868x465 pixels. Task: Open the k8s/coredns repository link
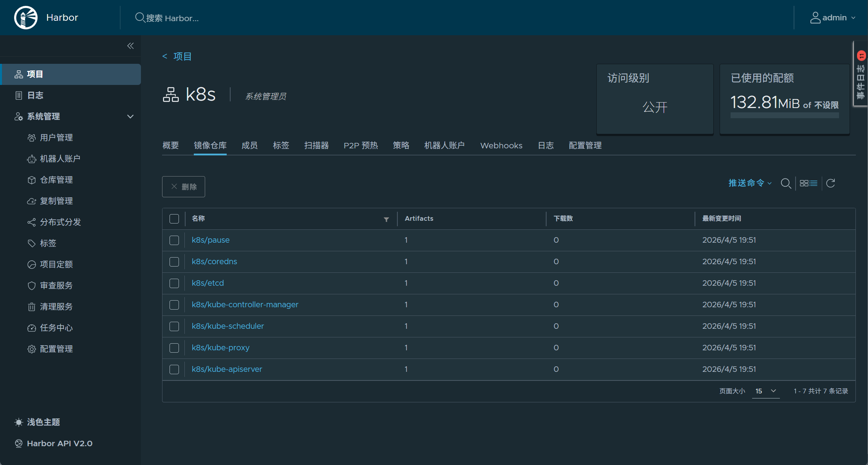(x=214, y=261)
